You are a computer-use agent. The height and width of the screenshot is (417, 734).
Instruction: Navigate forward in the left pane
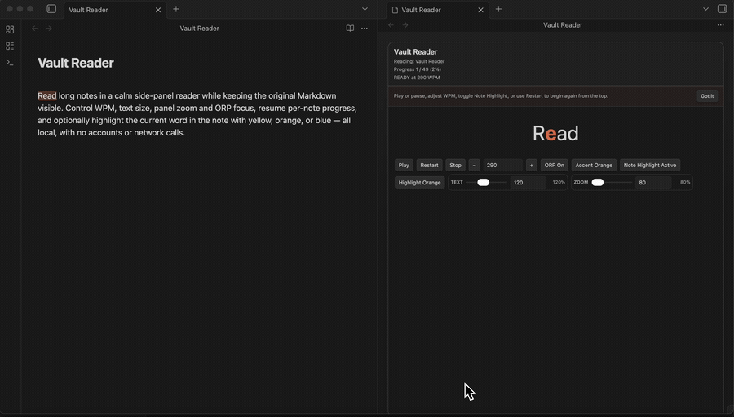(x=49, y=29)
